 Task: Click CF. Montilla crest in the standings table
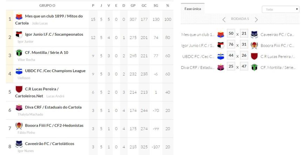19,52
